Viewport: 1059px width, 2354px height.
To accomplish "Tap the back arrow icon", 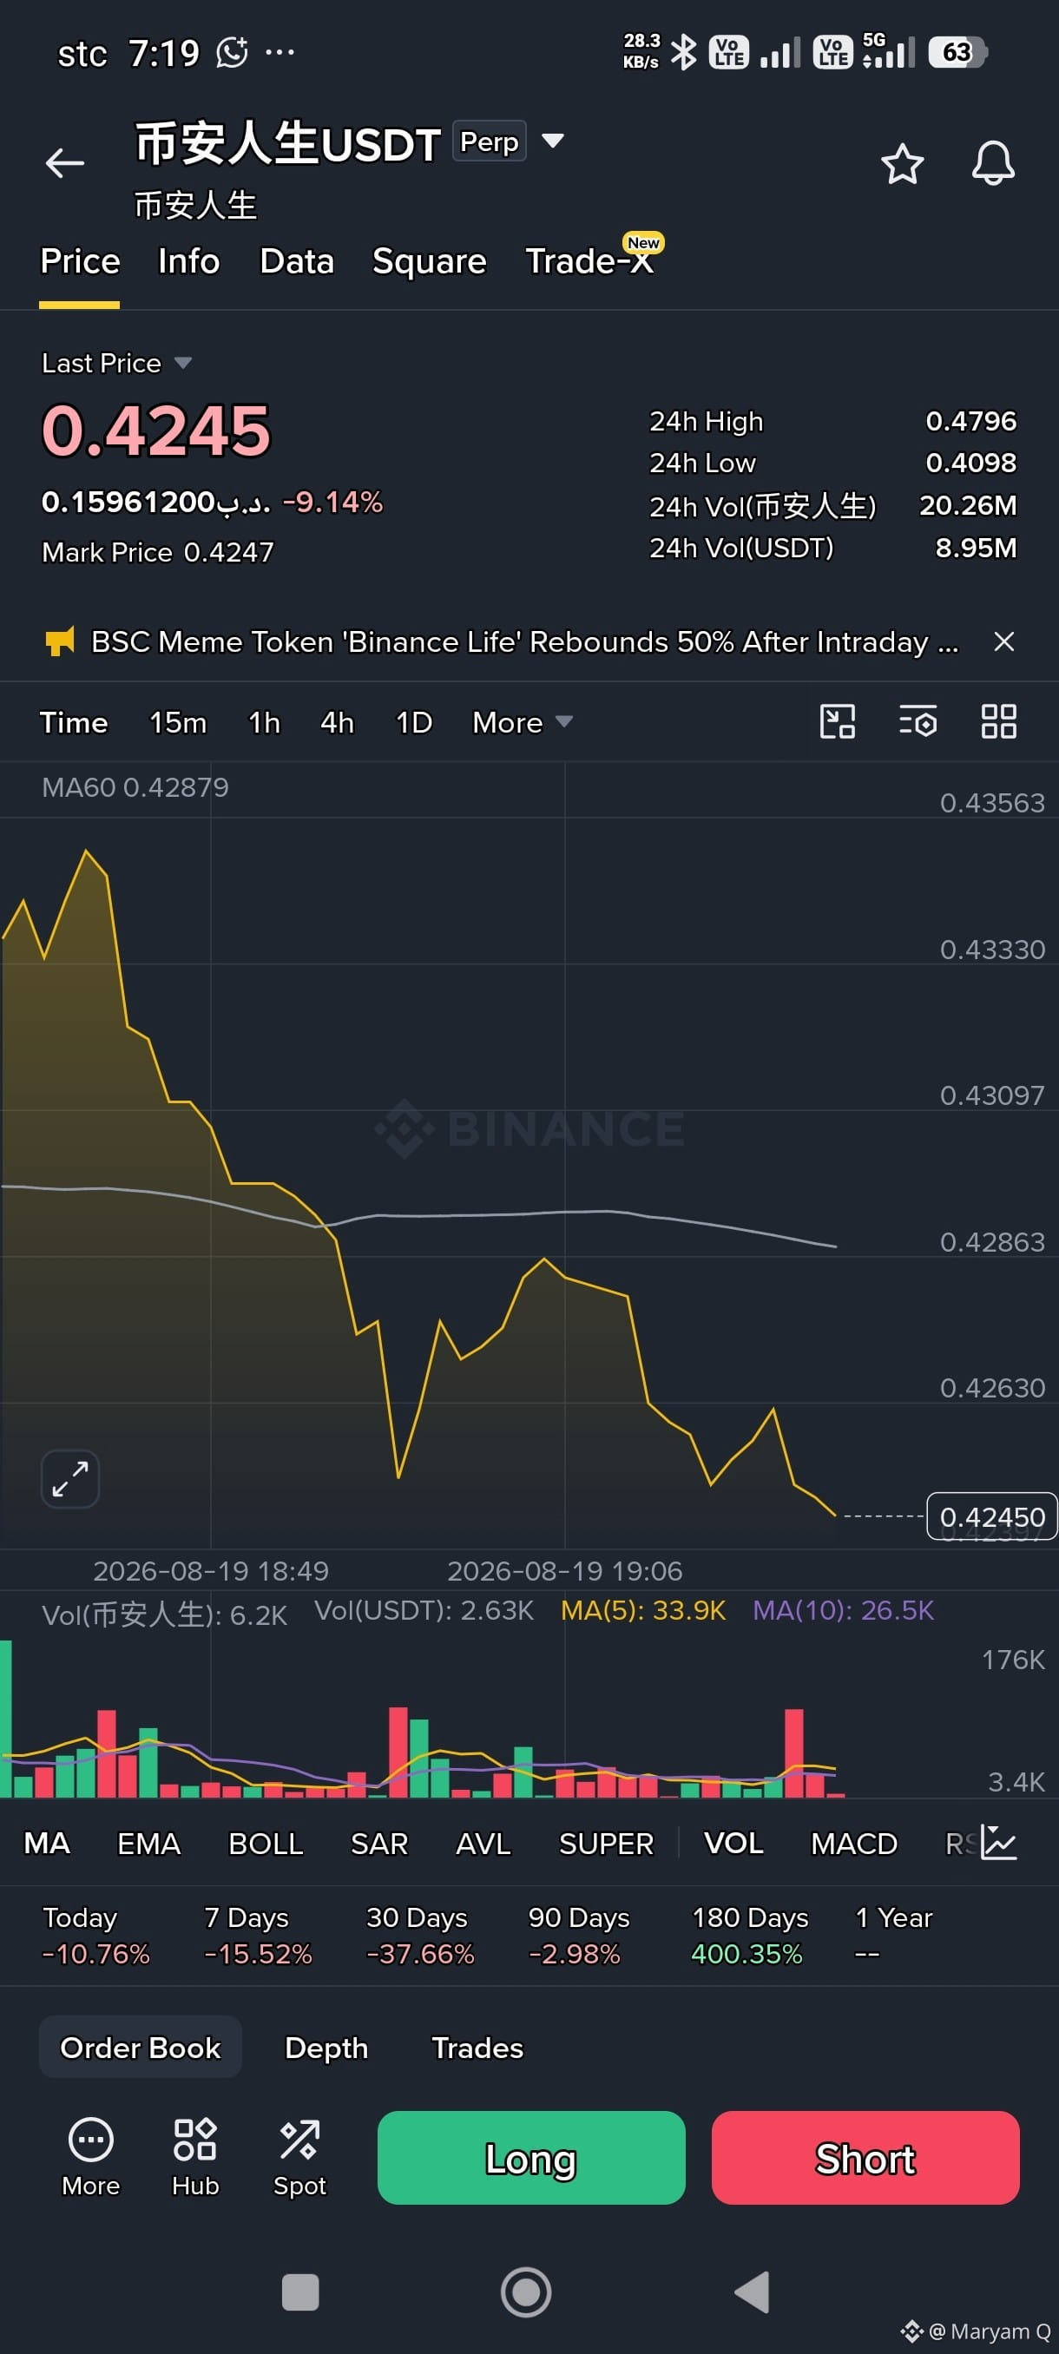I will coord(65,163).
